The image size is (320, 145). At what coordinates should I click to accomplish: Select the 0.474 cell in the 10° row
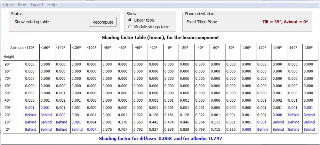coord(169,122)
